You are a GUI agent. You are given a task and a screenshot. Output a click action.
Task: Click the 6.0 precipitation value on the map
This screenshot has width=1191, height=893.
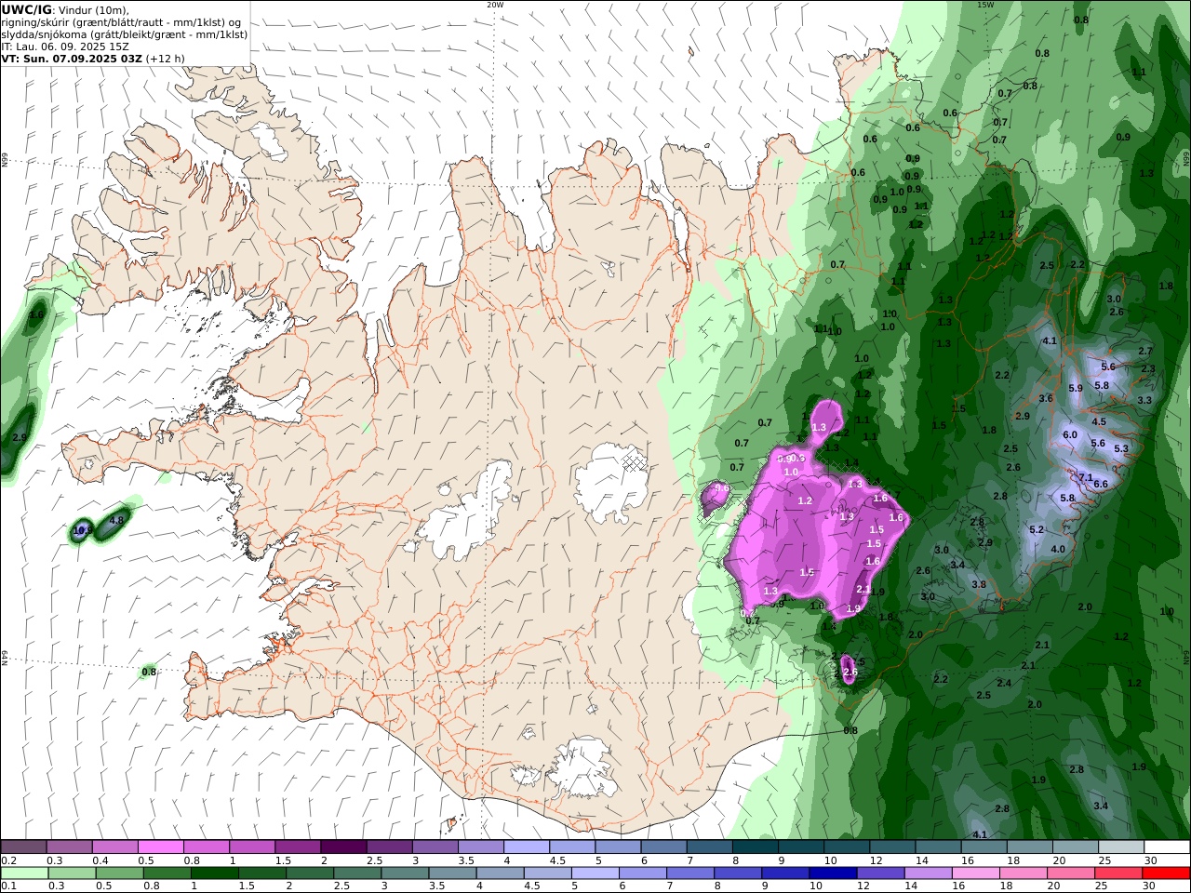[x=1070, y=434]
